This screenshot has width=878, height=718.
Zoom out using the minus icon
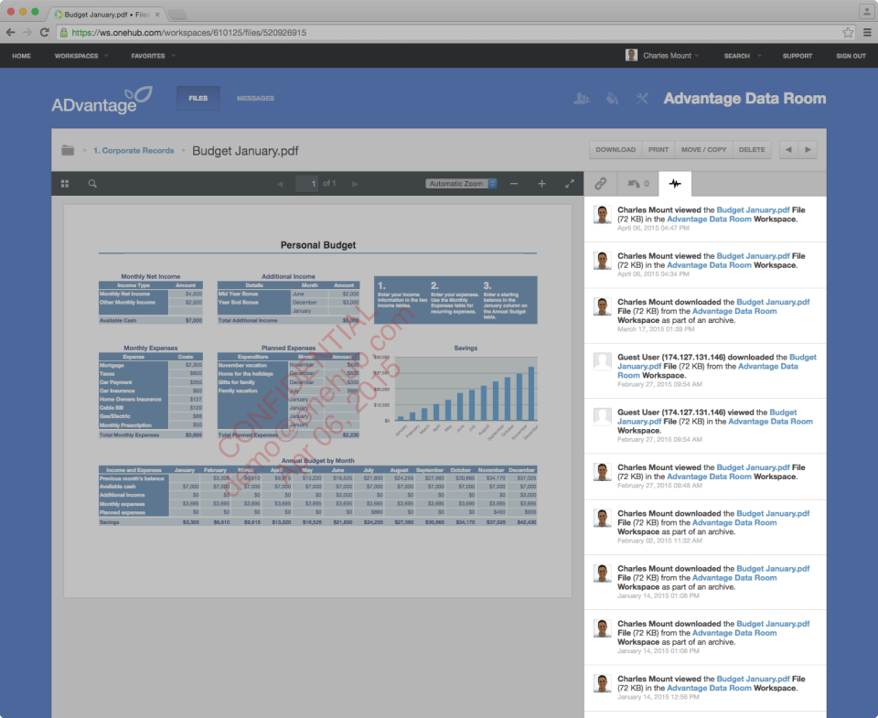[x=514, y=183]
